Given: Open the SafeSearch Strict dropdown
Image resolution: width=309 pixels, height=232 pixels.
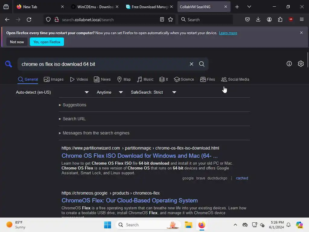Looking at the screenshot, I should [x=153, y=92].
